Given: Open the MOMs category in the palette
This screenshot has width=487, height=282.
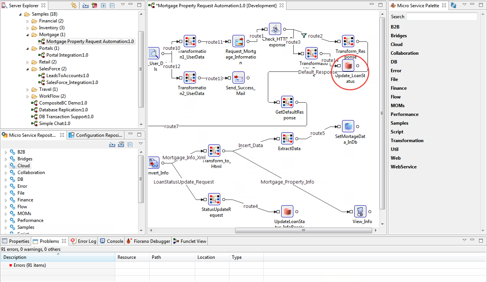Looking at the screenshot, I should point(398,106).
